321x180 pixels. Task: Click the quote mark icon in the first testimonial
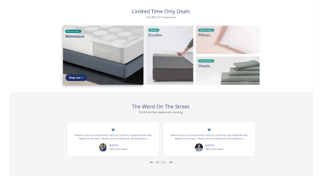[113, 130]
